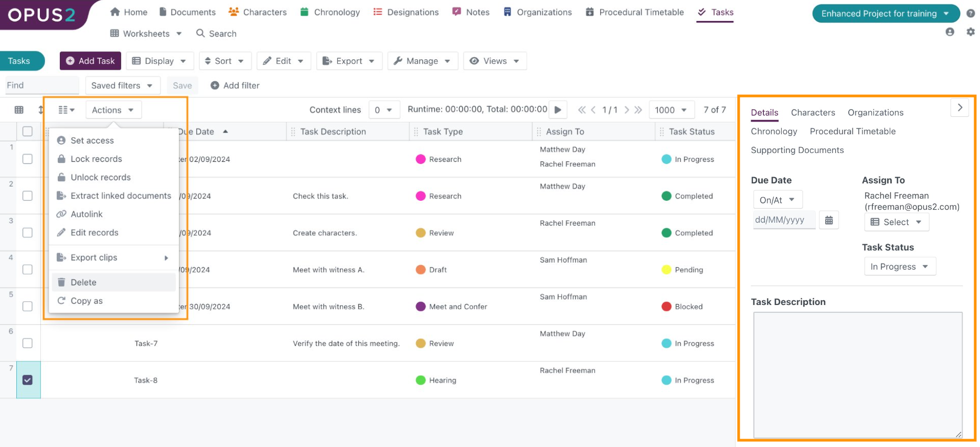Check the checkbox for row 1
Viewport: 980px width, 447px height.
click(28, 159)
